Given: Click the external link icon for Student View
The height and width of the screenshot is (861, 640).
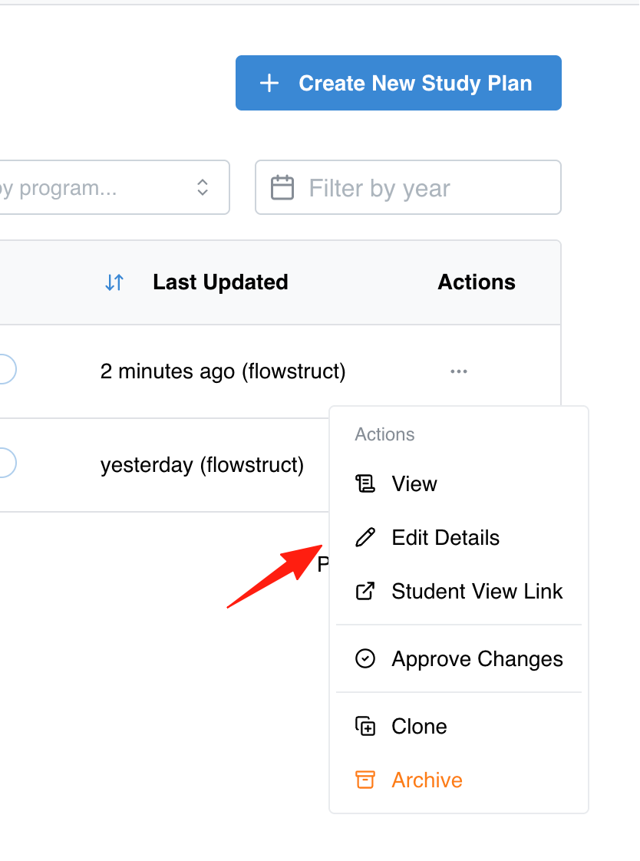Looking at the screenshot, I should [365, 592].
